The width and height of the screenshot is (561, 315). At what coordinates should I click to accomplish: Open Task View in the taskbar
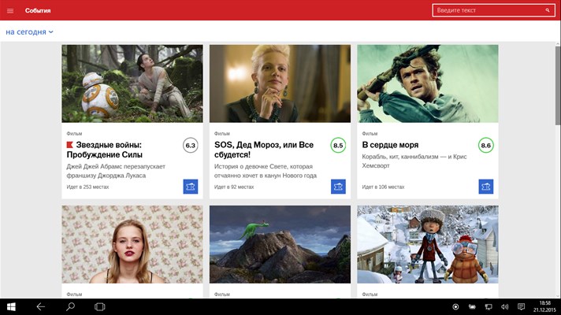coord(100,307)
